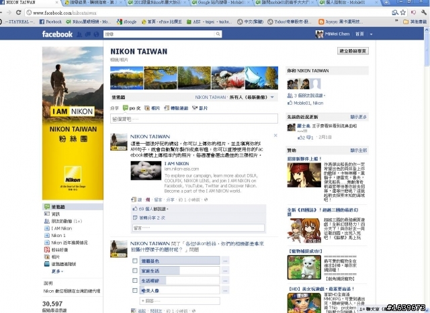Open the Joyoyo bookmark
430x313 pixels.
[341, 21]
